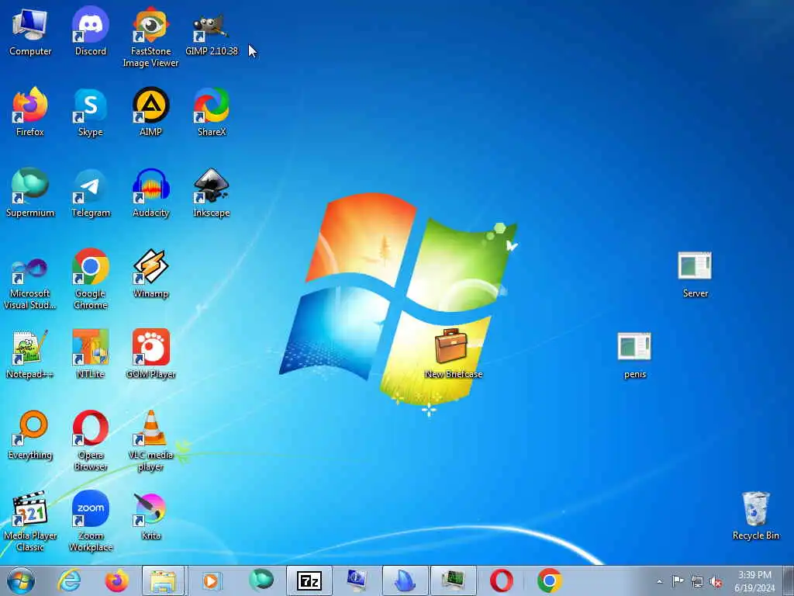794x596 pixels.
Task: Click the Show desktop button
Action: coord(789,580)
